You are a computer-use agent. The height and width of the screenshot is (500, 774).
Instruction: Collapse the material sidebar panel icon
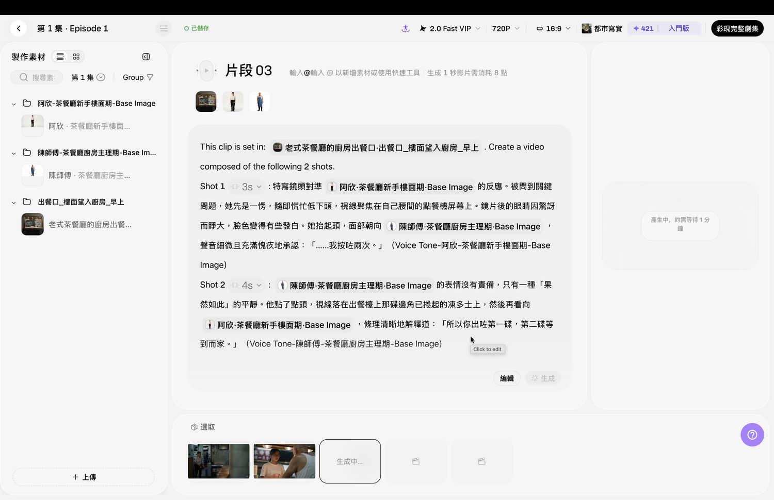[x=146, y=57]
